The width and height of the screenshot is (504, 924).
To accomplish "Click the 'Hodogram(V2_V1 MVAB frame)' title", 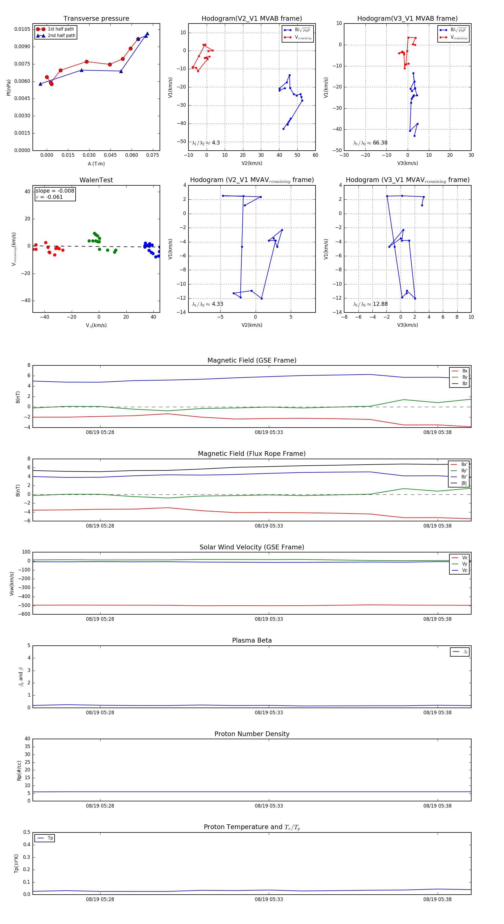I will pos(252,19).
